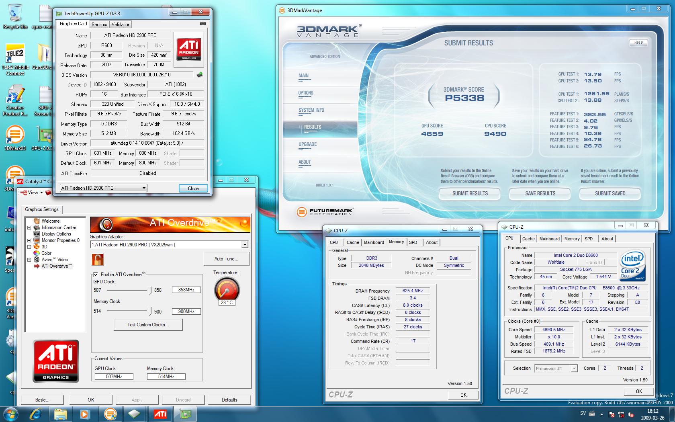Click the GPU Clock 858MHz input field
675x422 pixels.
click(x=186, y=290)
